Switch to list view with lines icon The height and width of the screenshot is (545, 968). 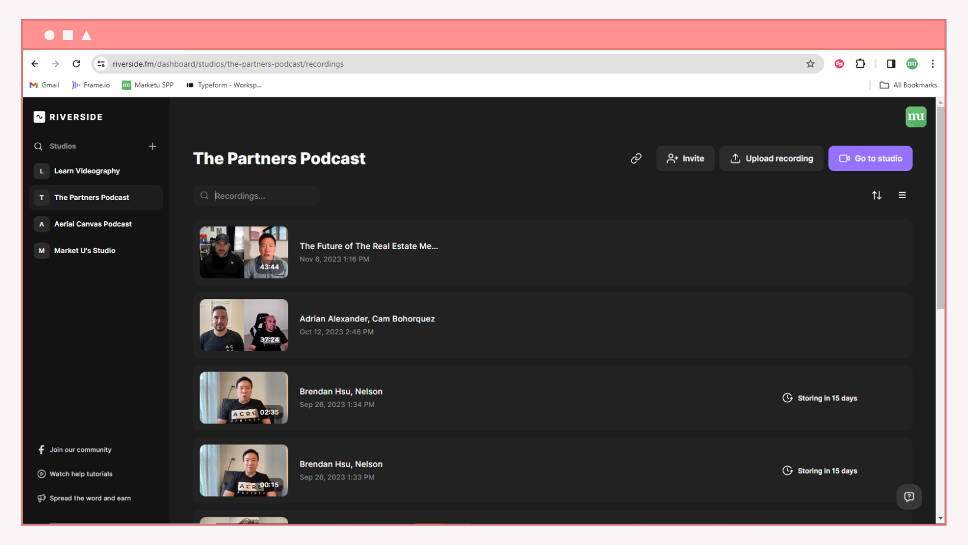(x=902, y=195)
